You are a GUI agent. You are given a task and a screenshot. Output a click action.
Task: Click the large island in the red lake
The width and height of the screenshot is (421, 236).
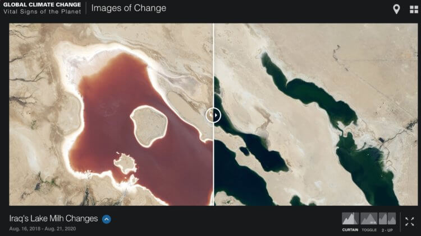(149, 126)
